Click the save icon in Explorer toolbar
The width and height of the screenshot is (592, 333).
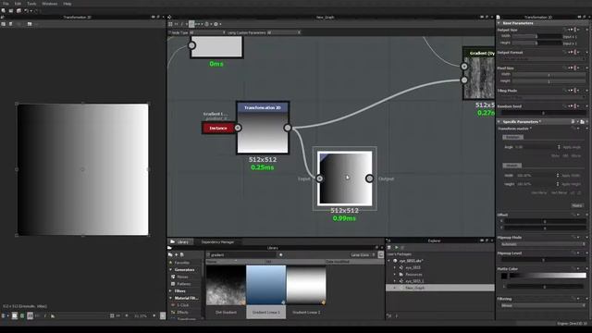(x=388, y=247)
